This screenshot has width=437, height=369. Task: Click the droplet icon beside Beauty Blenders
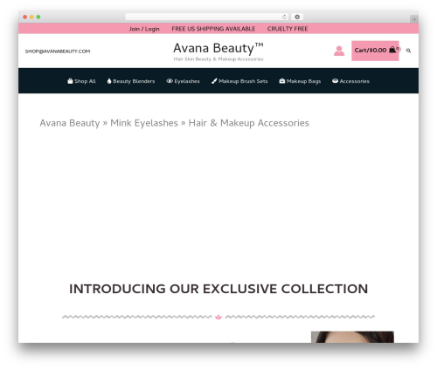point(109,81)
